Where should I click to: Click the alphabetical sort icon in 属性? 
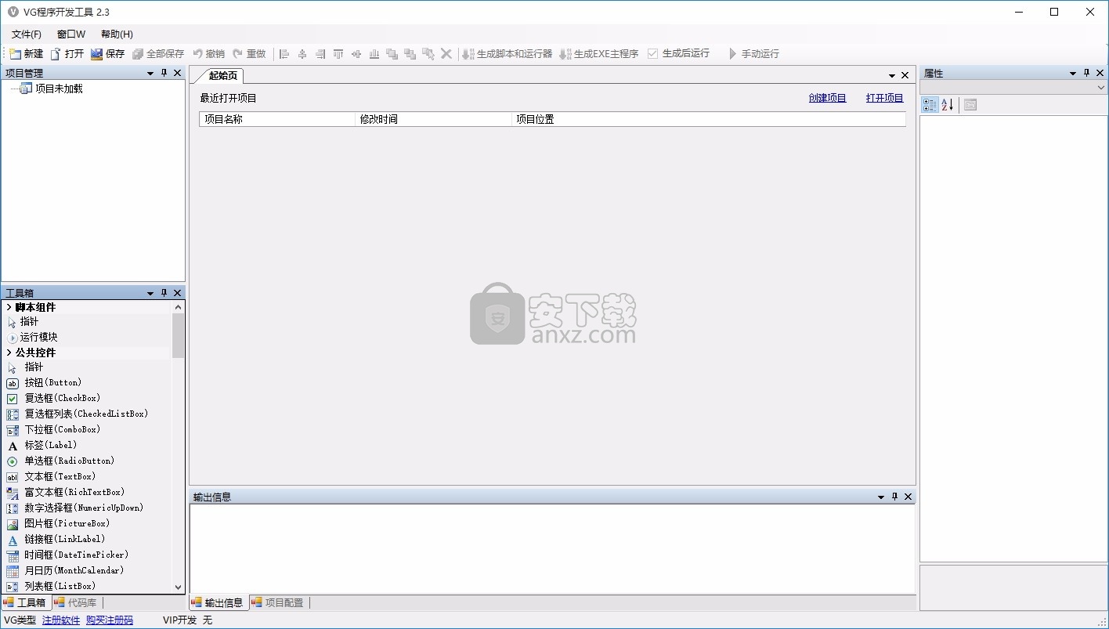[948, 105]
